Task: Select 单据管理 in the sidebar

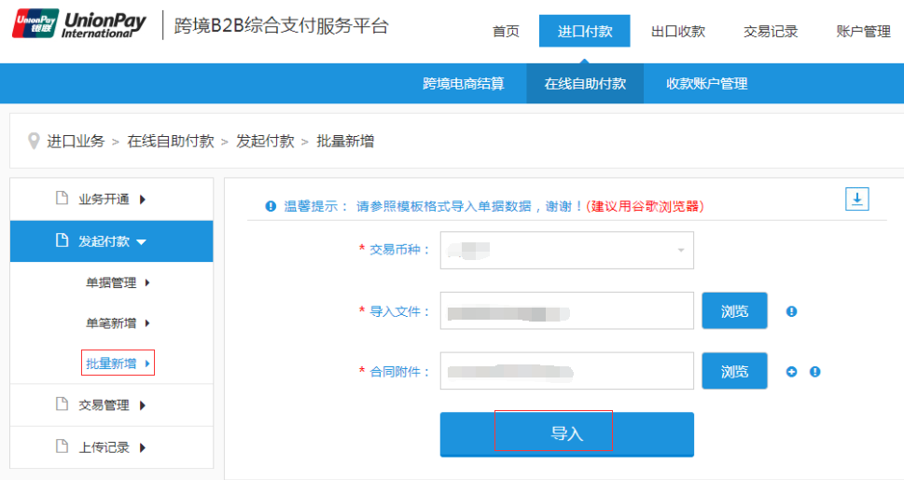Action: pyautogui.click(x=118, y=282)
